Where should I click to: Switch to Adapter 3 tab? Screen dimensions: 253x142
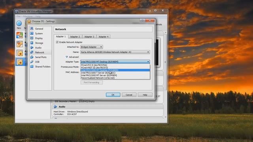[89, 37]
